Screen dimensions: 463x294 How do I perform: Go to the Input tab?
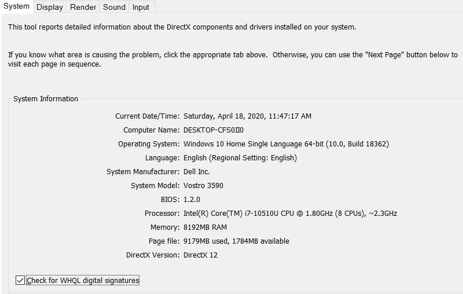click(x=141, y=7)
